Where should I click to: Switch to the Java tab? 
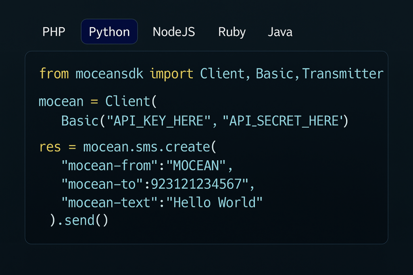280,32
